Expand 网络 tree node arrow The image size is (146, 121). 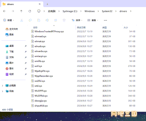2,91
